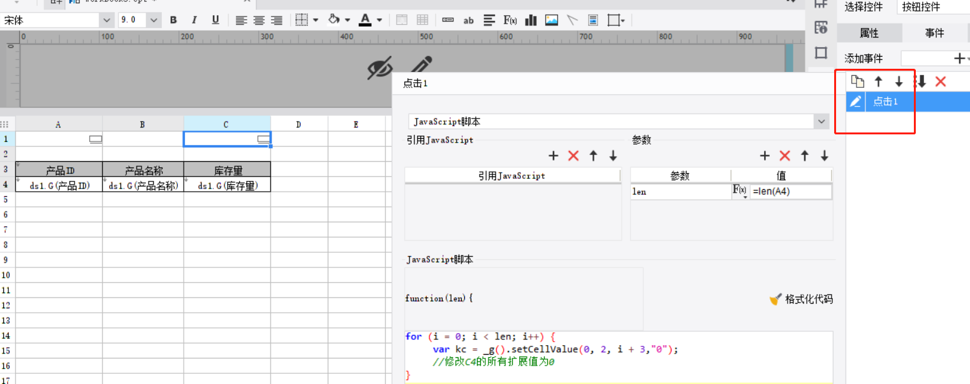Insert image into the cell
The height and width of the screenshot is (384, 970).
tap(552, 20)
